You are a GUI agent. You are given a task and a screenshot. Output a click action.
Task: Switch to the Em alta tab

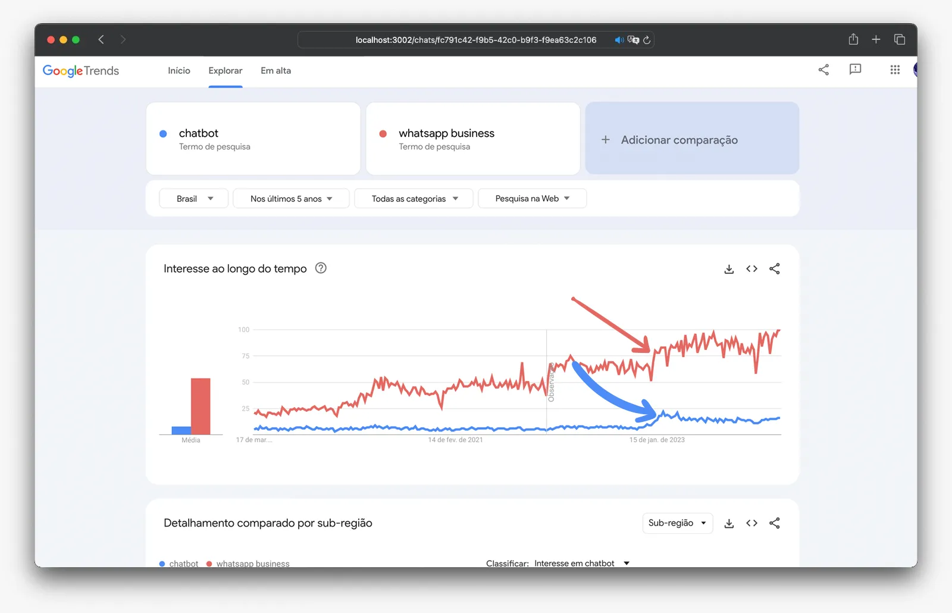tap(276, 71)
